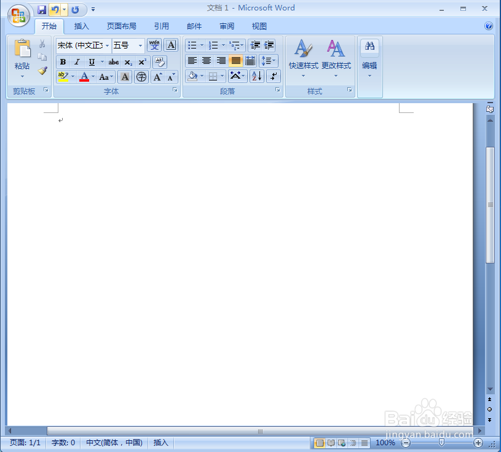
Task: Apply superscript formatting
Action: tap(143, 62)
